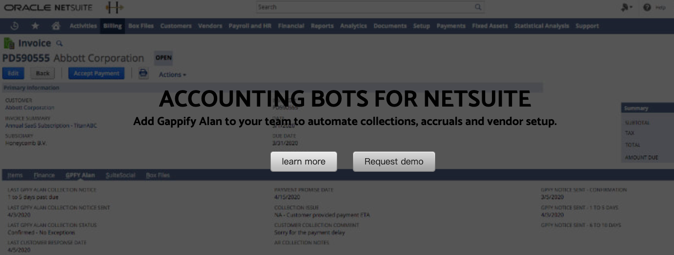Switch to the SuiteSocial subtab
The height and width of the screenshot is (255, 674).
120,175
